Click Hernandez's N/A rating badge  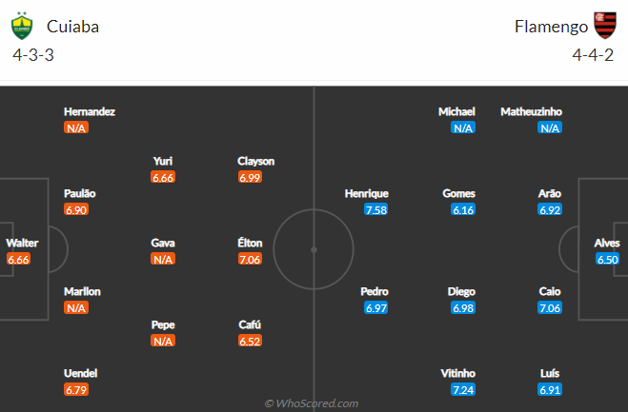[76, 128]
